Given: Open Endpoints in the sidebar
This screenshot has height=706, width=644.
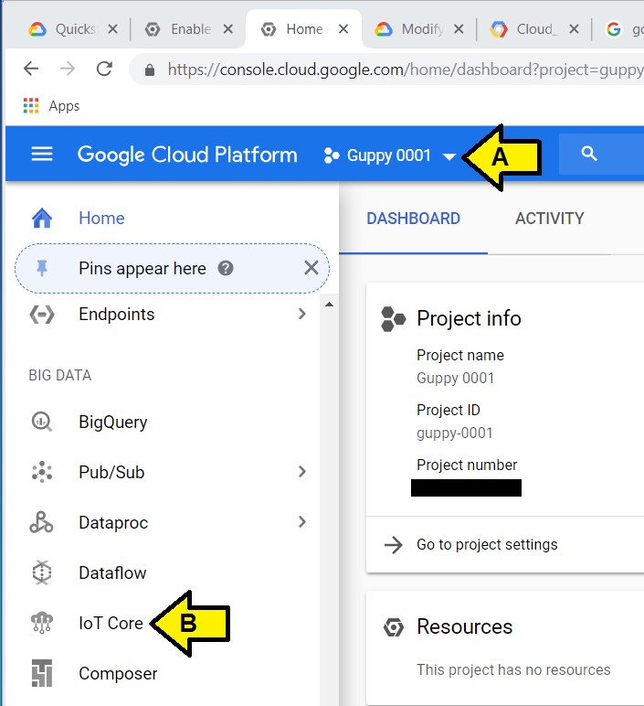Looking at the screenshot, I should 117,315.
